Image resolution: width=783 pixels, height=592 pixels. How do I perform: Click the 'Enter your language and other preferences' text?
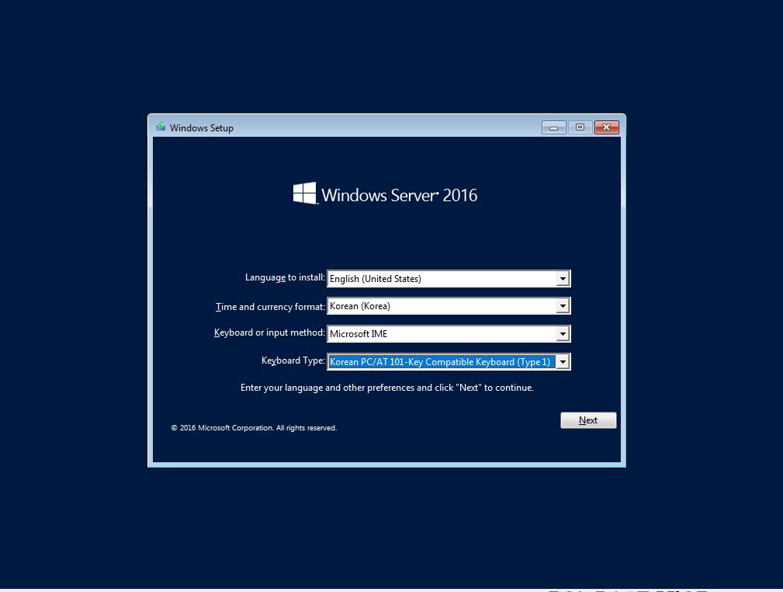click(387, 388)
